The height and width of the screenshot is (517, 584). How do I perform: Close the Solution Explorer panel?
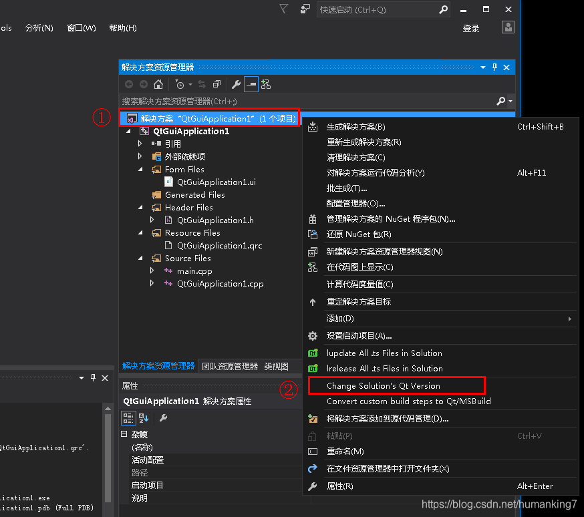click(x=506, y=67)
